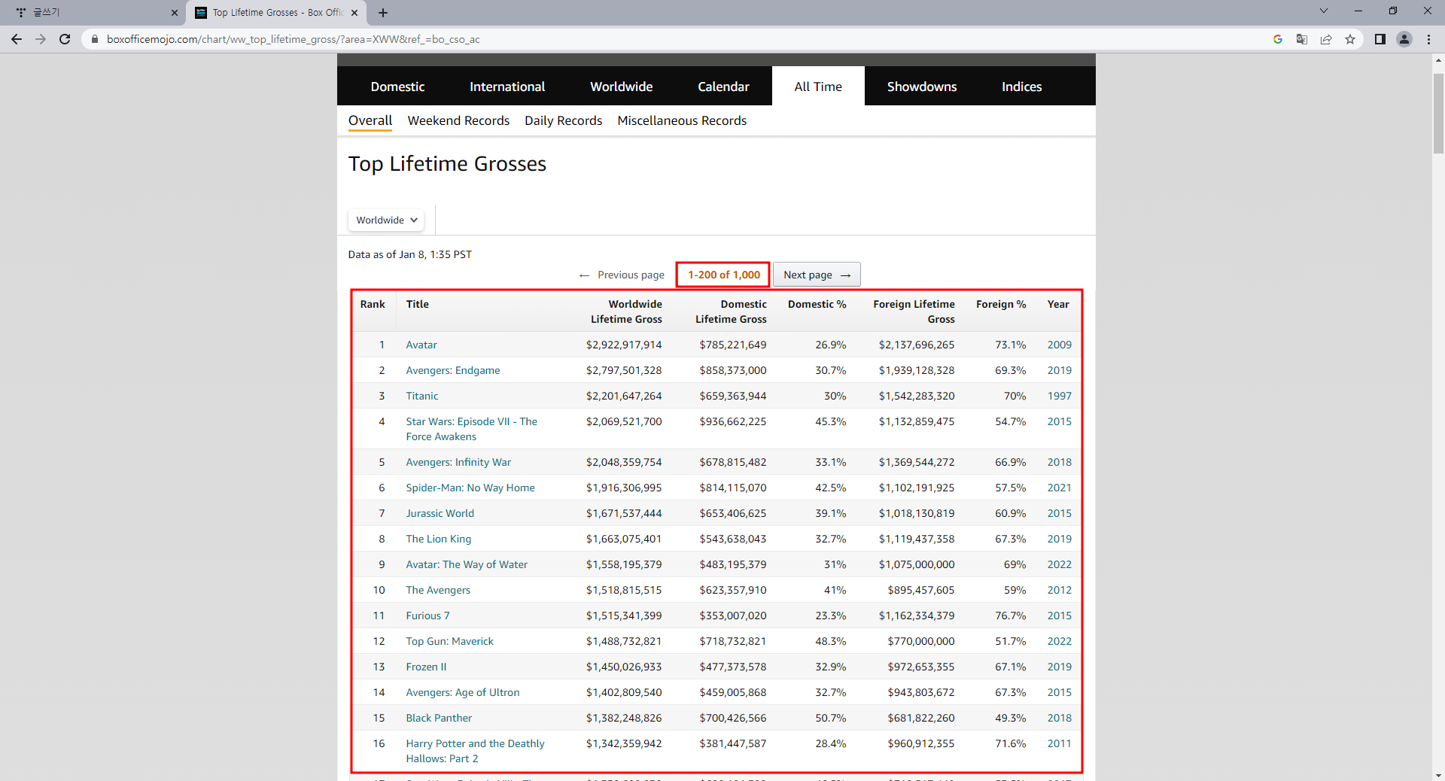Open the Indices tab
1445x781 pixels.
coord(1021,87)
